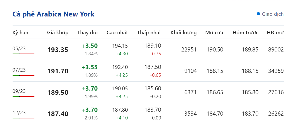The image size is (298, 130).
Task: Click the 193.35 matched price
Action: point(58,50)
